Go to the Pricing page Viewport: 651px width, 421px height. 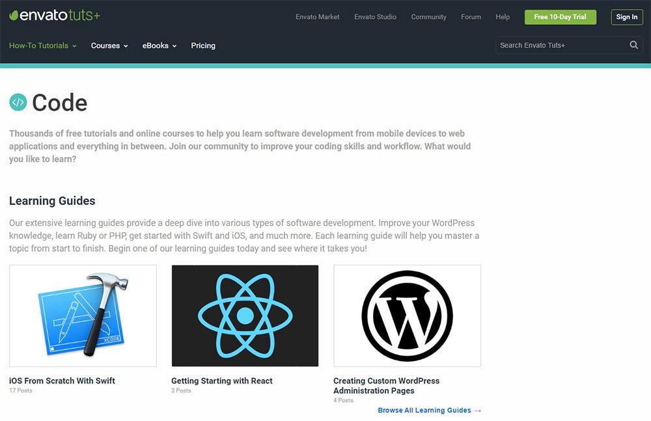pos(203,46)
